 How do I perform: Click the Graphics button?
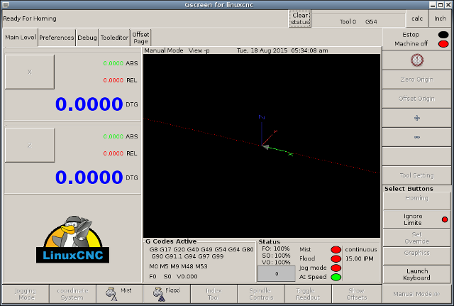[416, 256]
